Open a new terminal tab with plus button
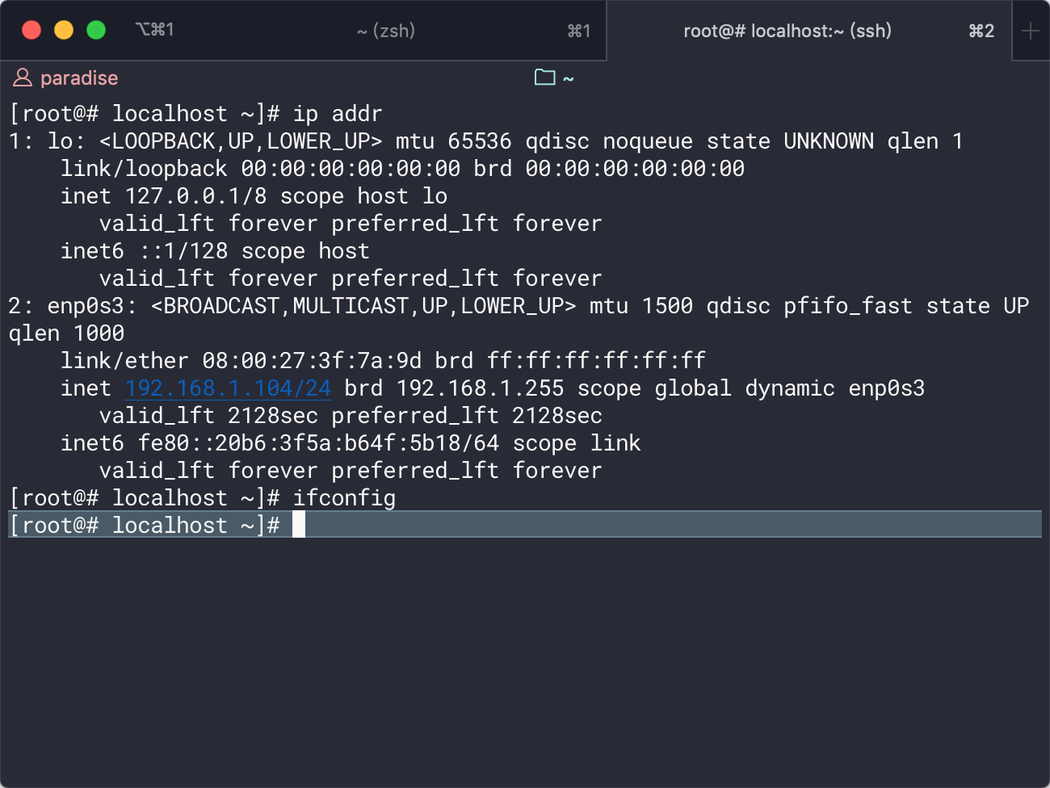 1031,31
